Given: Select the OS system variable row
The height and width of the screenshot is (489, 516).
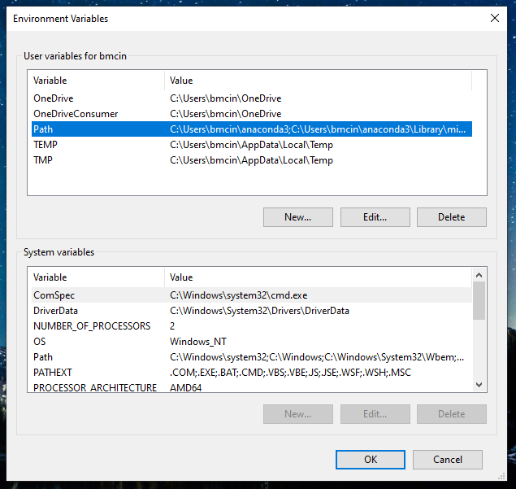Looking at the screenshot, I should pos(40,342).
